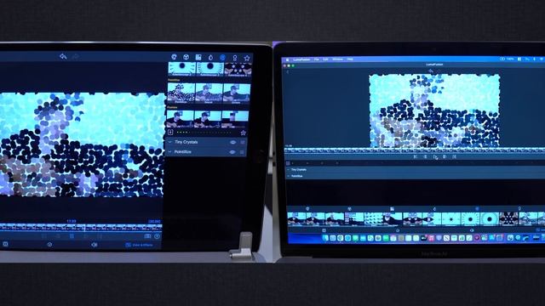Delete the Pointillize effect on iPad
Viewport: 545px width, 306px height.
242,152
